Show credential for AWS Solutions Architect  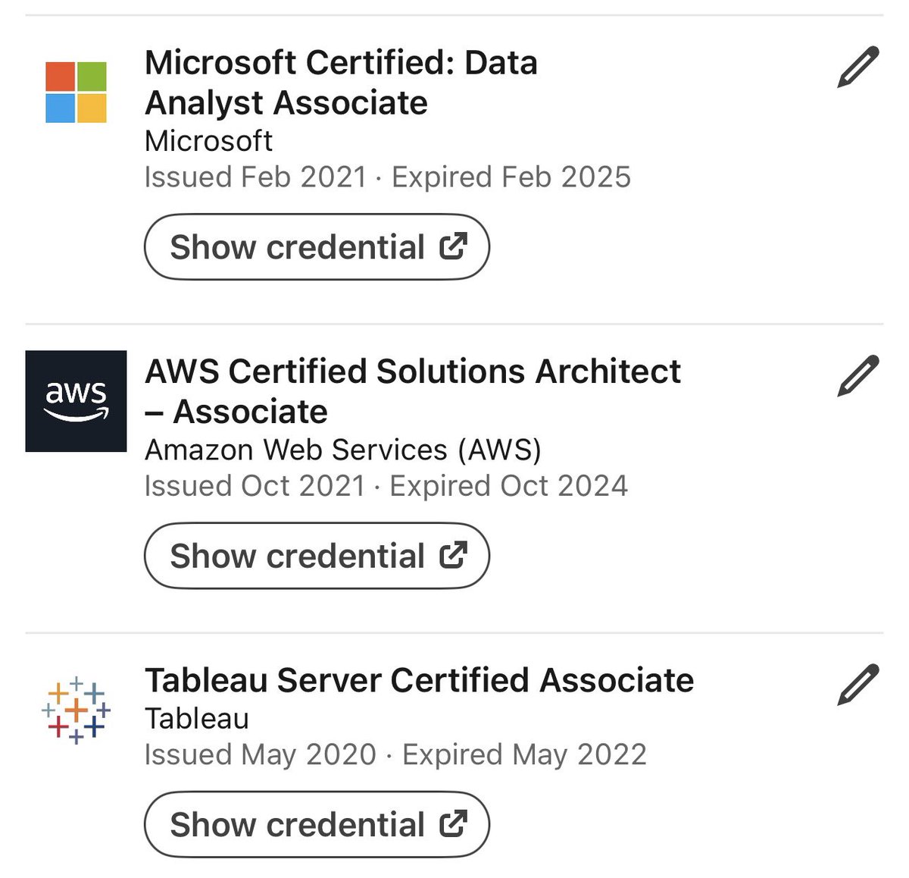[x=317, y=556]
